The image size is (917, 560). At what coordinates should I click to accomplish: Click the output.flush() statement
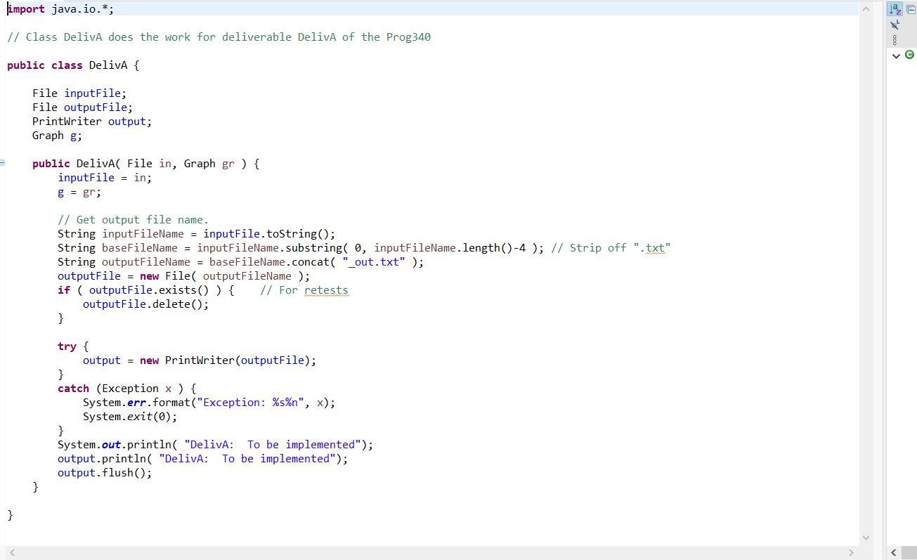pos(104,472)
